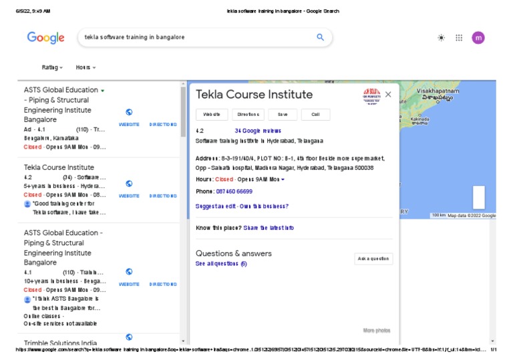Click WEBSITE link for second ASTS listing
513x362 pixels.
129,284
